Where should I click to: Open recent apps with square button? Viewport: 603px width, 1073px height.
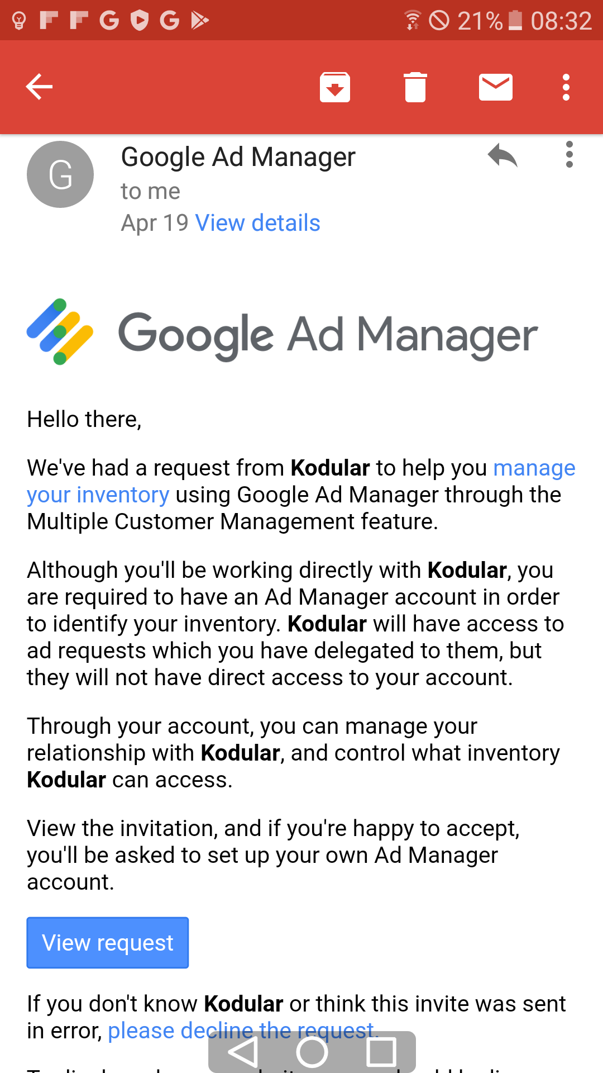pos(381,1052)
